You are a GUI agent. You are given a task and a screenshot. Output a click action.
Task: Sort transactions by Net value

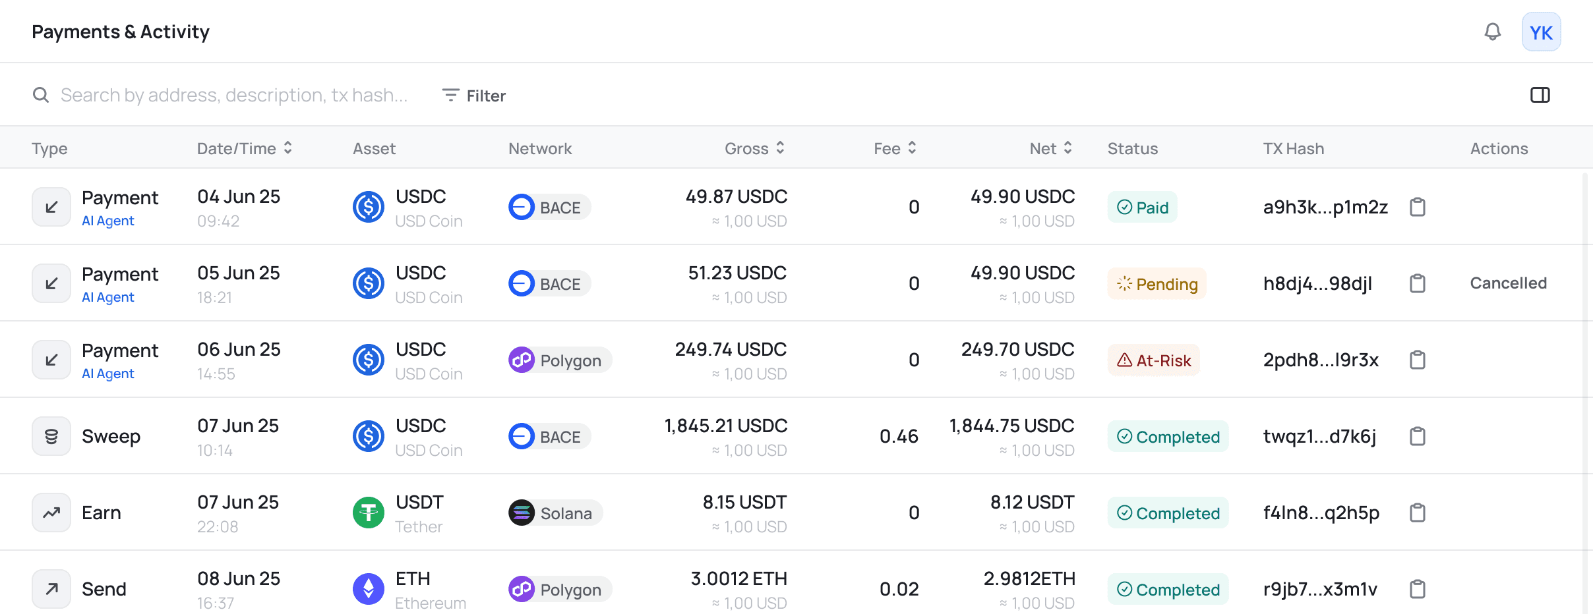pyautogui.click(x=1050, y=148)
